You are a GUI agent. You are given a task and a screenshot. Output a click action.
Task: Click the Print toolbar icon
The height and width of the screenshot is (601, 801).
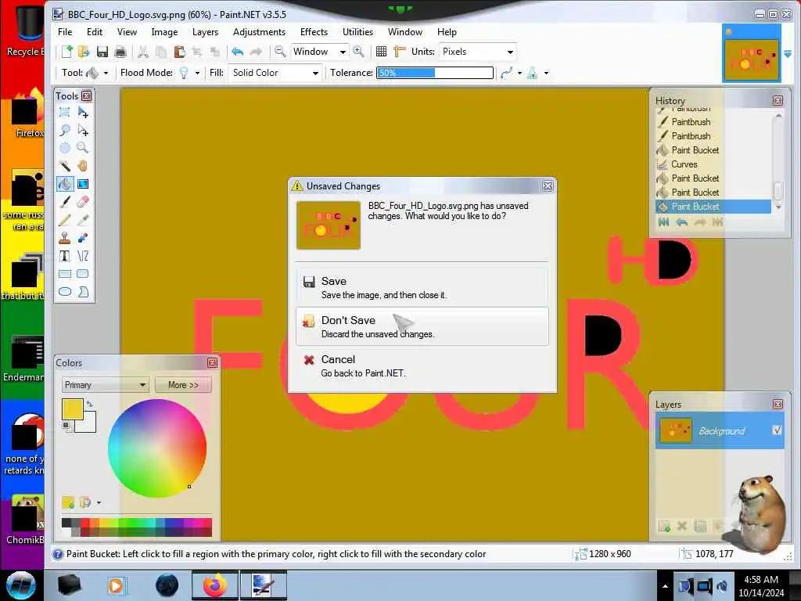pyautogui.click(x=120, y=52)
